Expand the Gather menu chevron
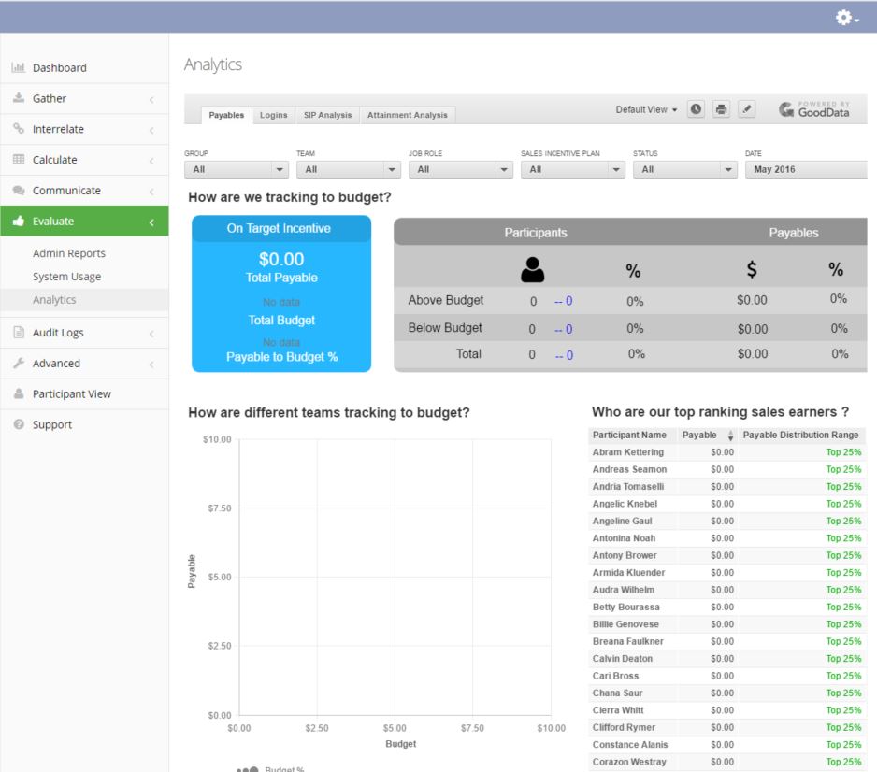Screen dimensions: 877x772 [x=151, y=99]
